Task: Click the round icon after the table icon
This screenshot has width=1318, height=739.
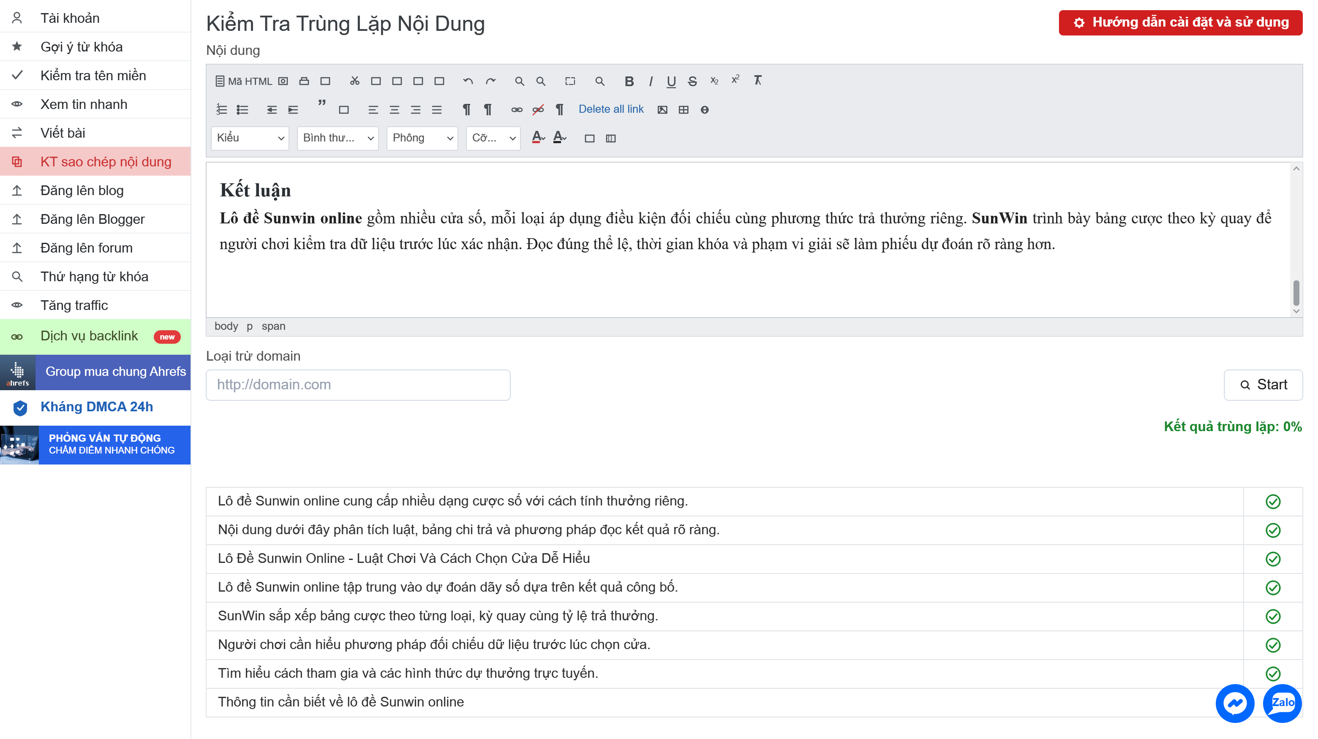Action: coord(705,109)
